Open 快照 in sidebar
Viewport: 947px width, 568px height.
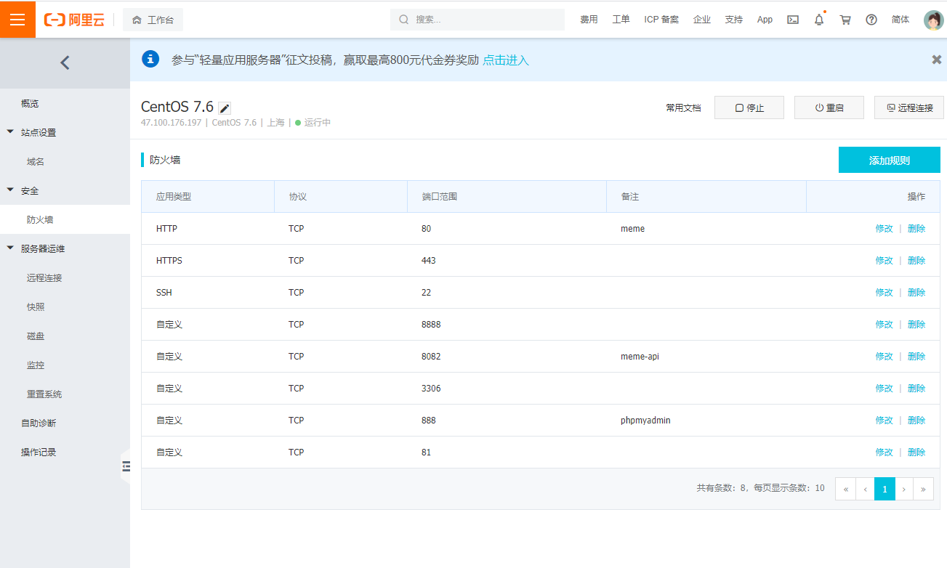36,307
